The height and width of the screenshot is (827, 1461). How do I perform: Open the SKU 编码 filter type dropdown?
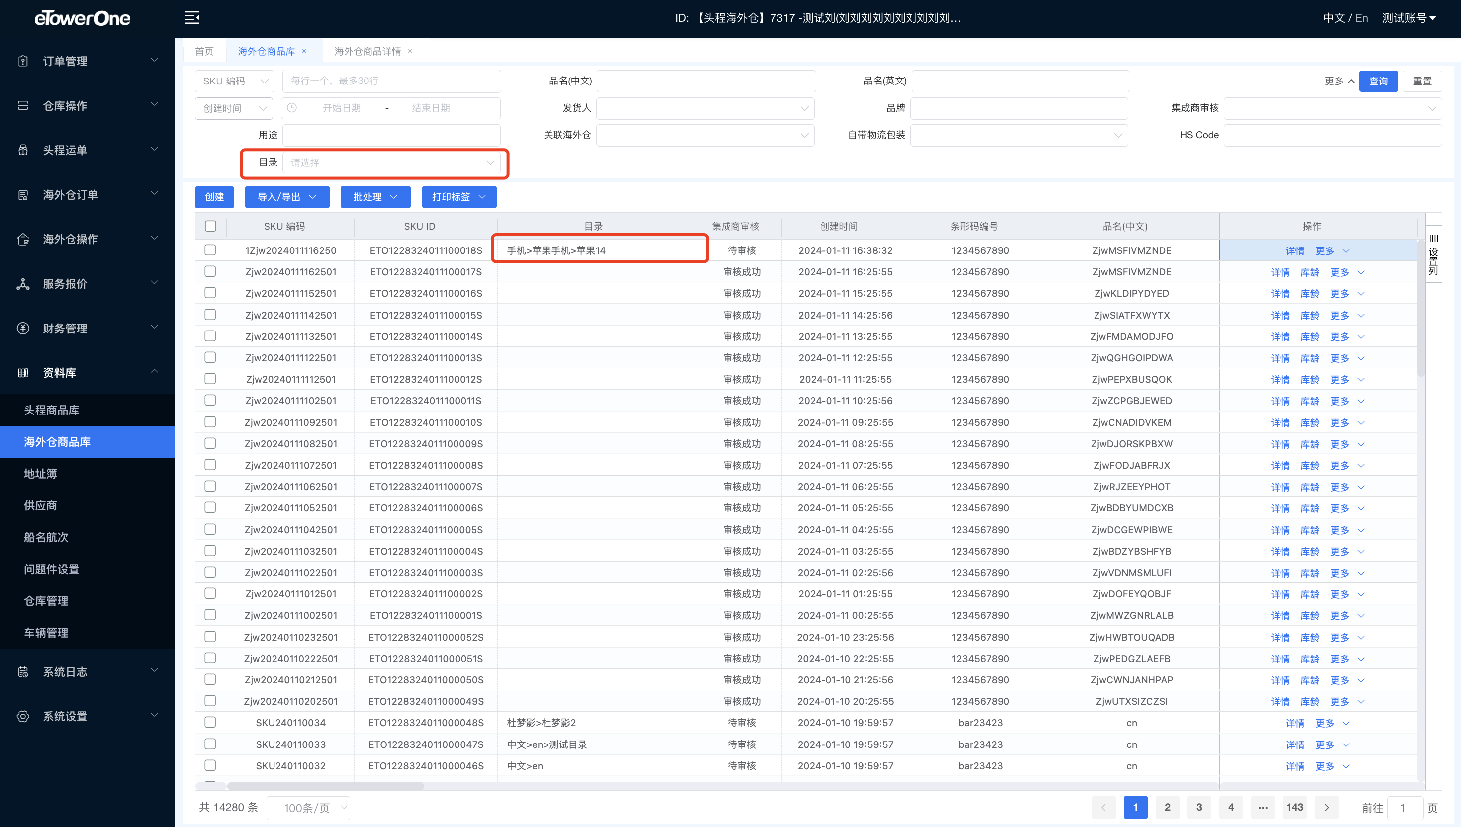point(235,81)
